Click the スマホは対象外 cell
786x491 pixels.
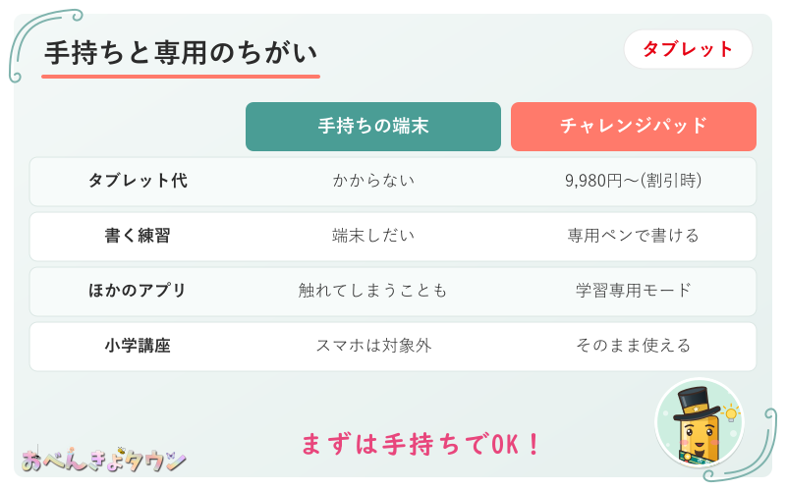coord(373,346)
